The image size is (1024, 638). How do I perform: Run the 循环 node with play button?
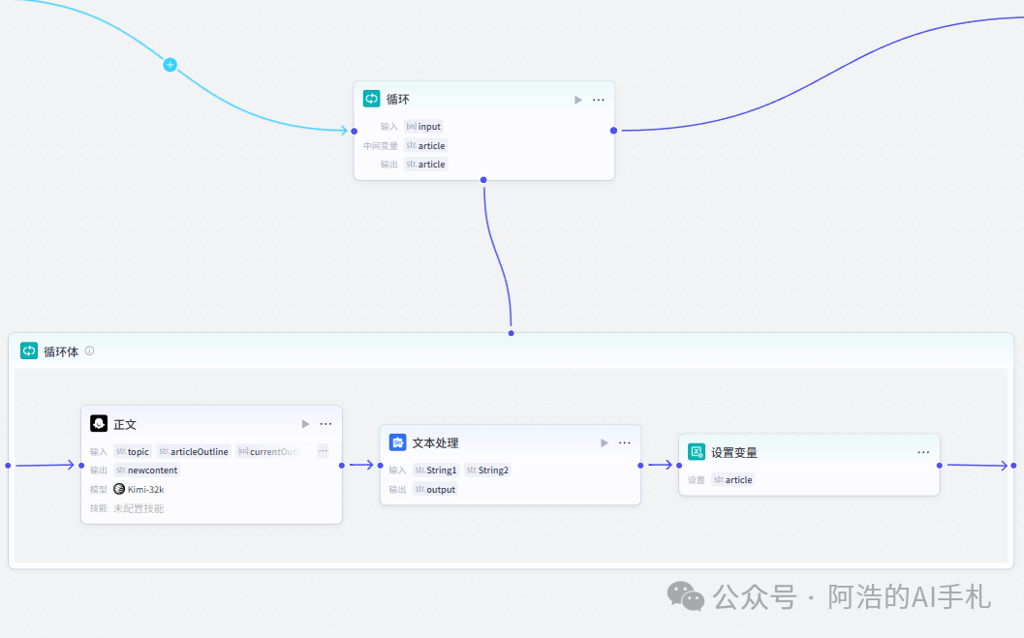578,100
